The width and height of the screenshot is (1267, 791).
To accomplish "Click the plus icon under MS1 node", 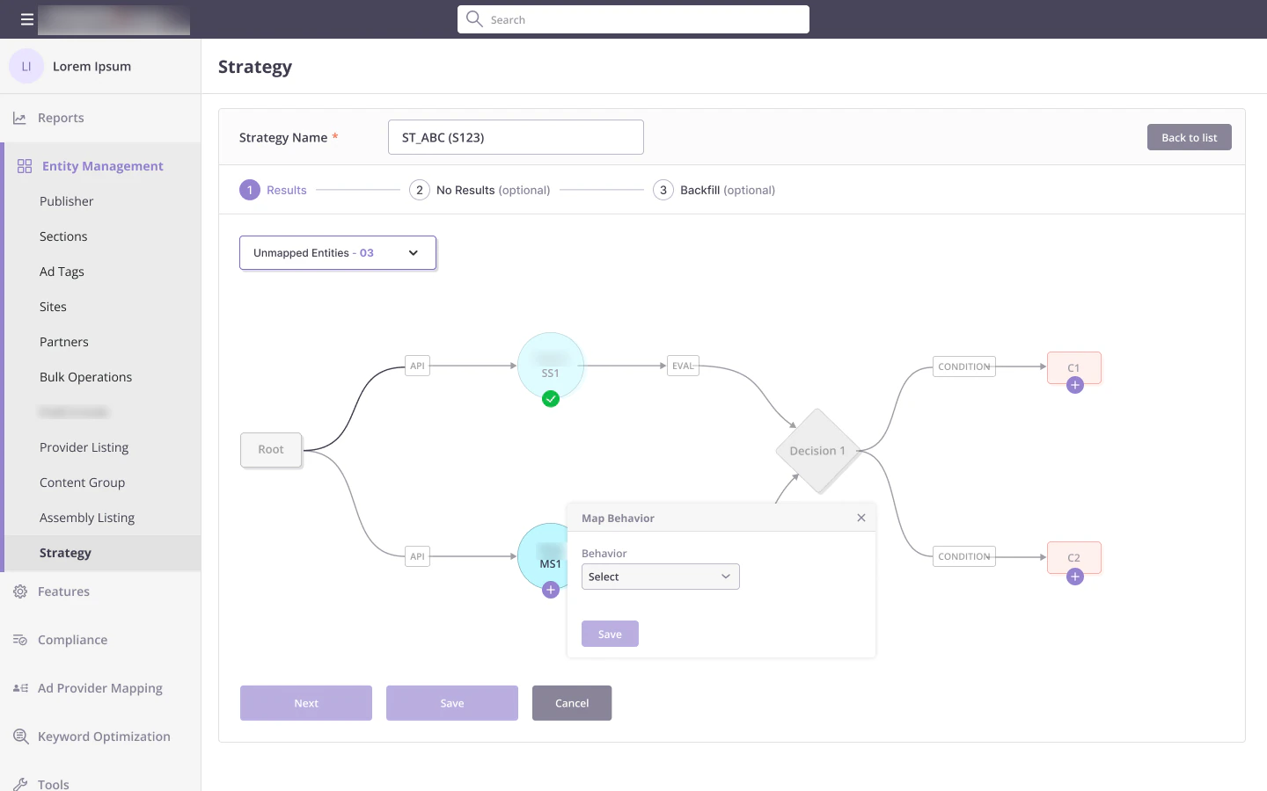I will point(551,590).
